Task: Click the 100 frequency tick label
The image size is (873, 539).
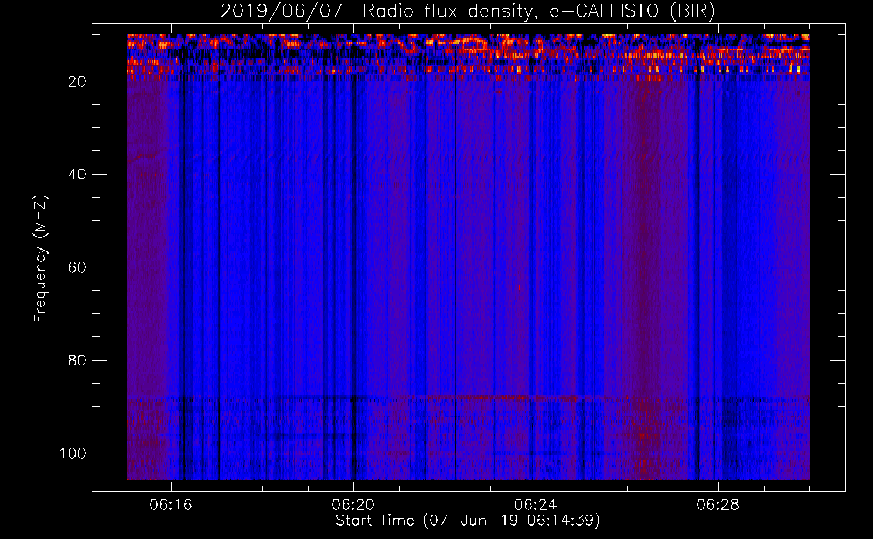Action: pyautogui.click(x=73, y=453)
